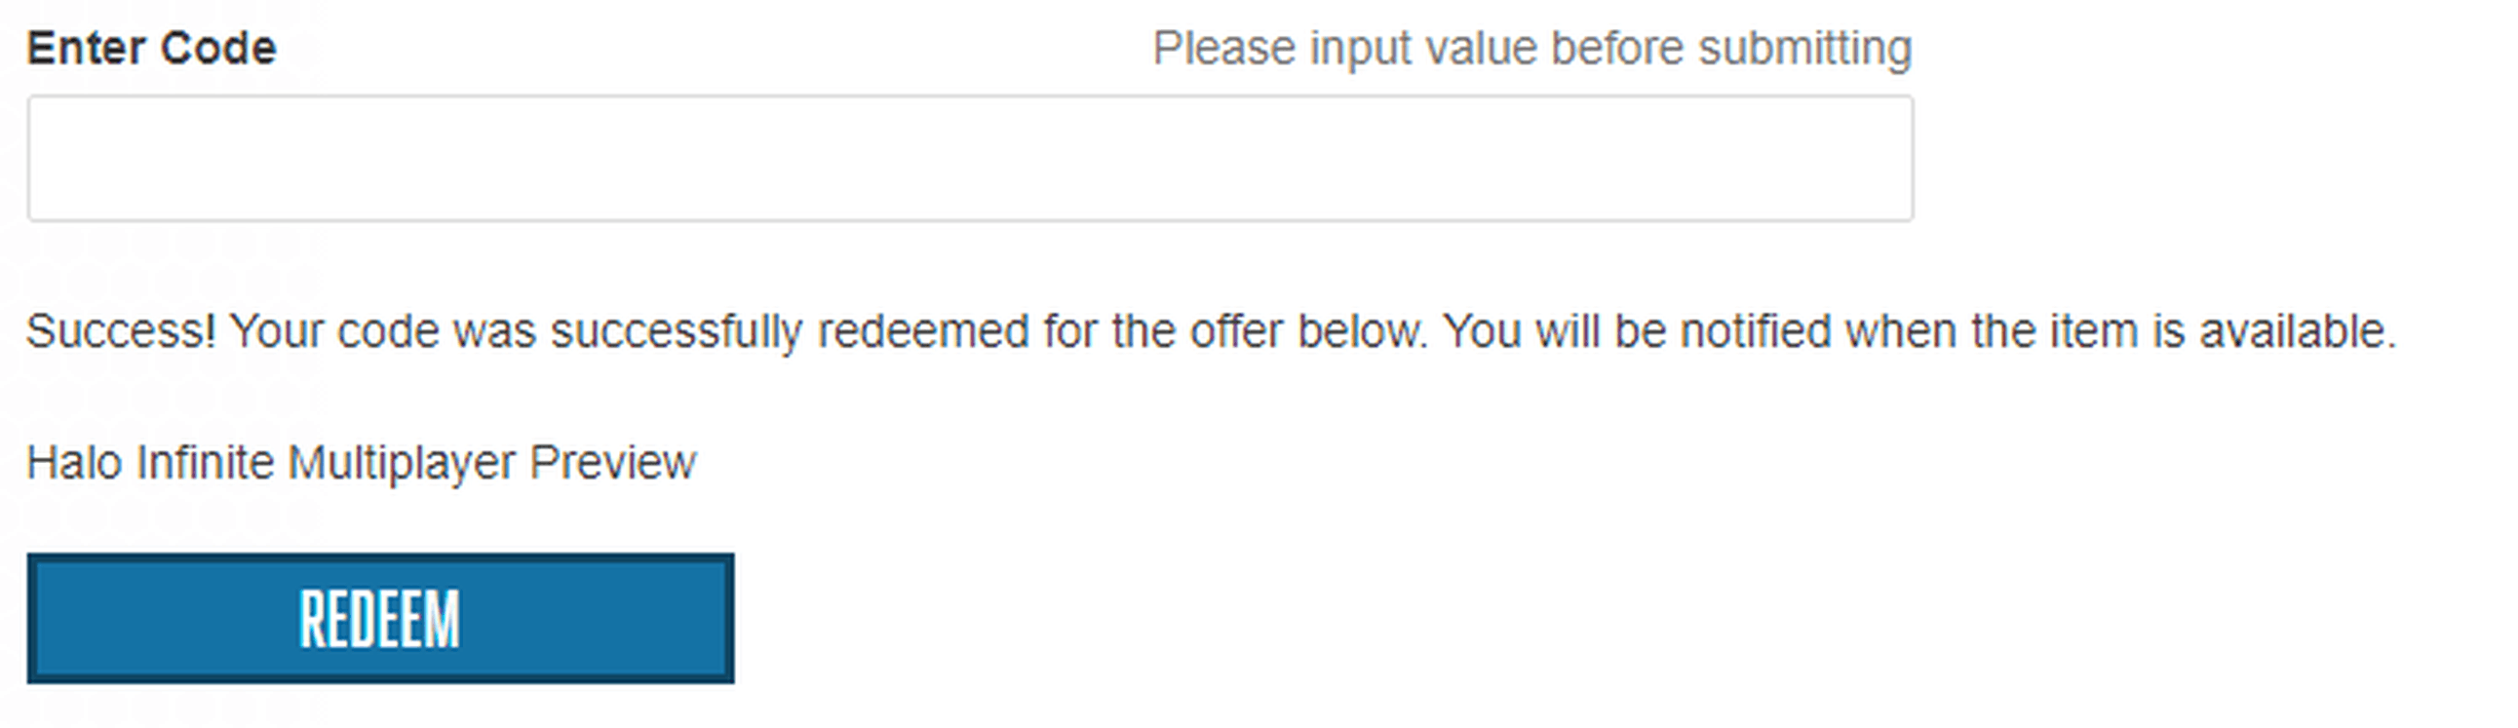This screenshot has height=728, width=2518.
Task: Click the word 'submitting' in the validation hint
Action: click(1804, 48)
